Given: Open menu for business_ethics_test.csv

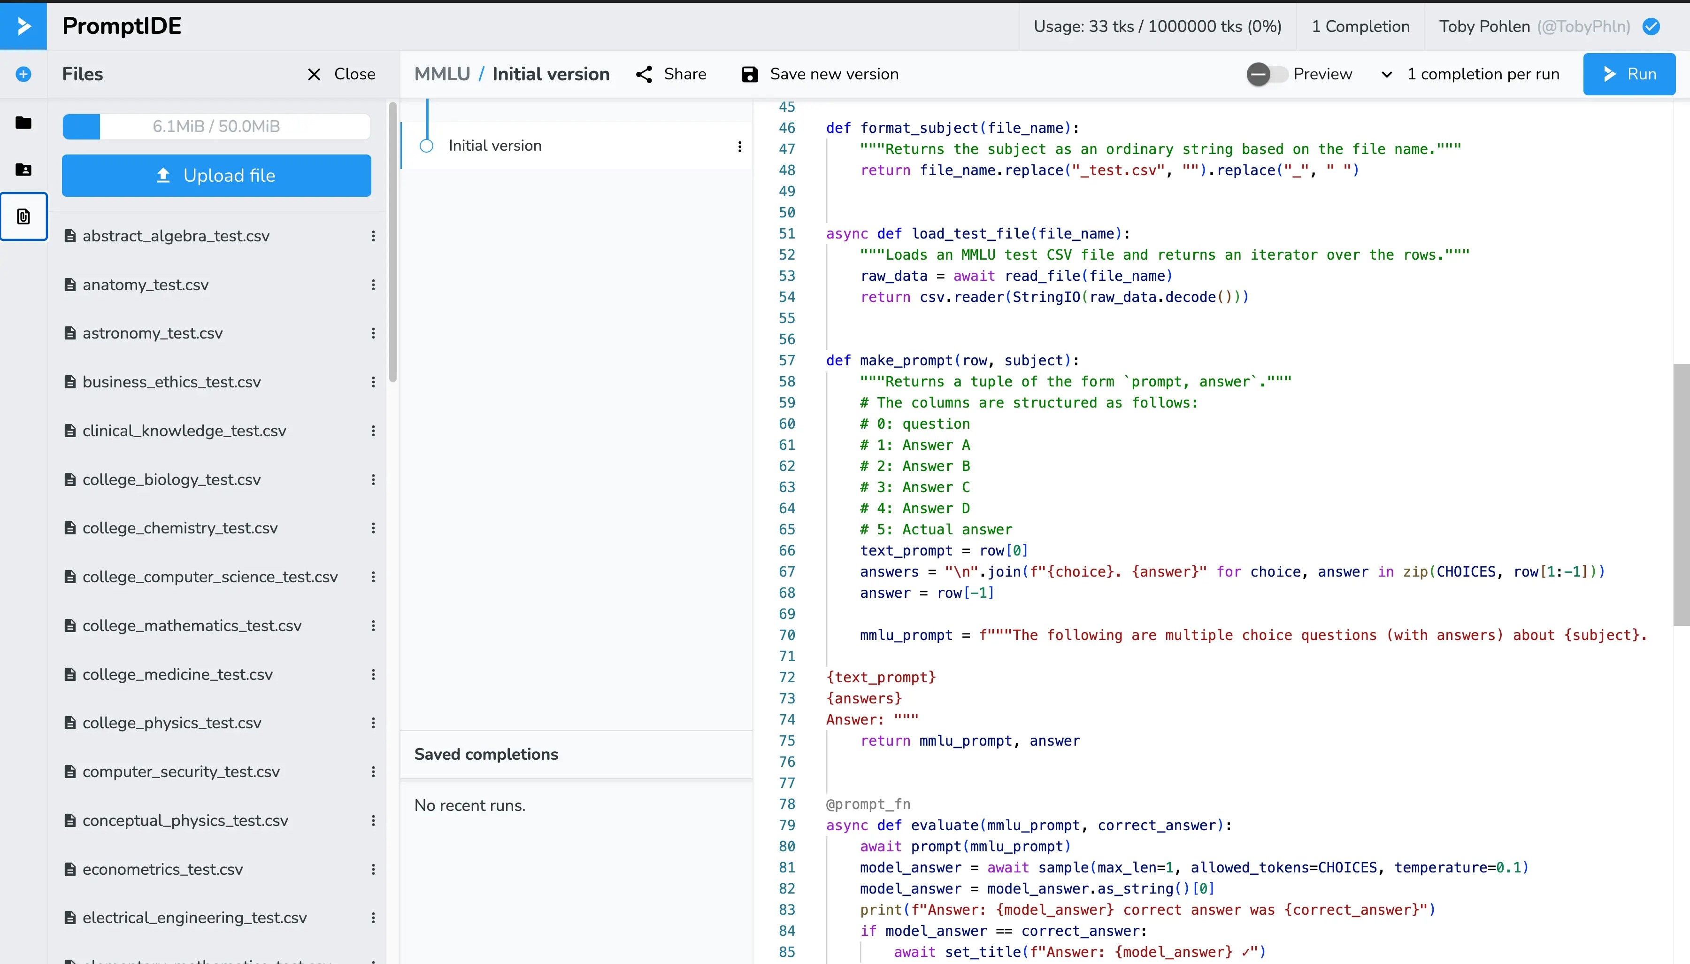Looking at the screenshot, I should tap(373, 382).
